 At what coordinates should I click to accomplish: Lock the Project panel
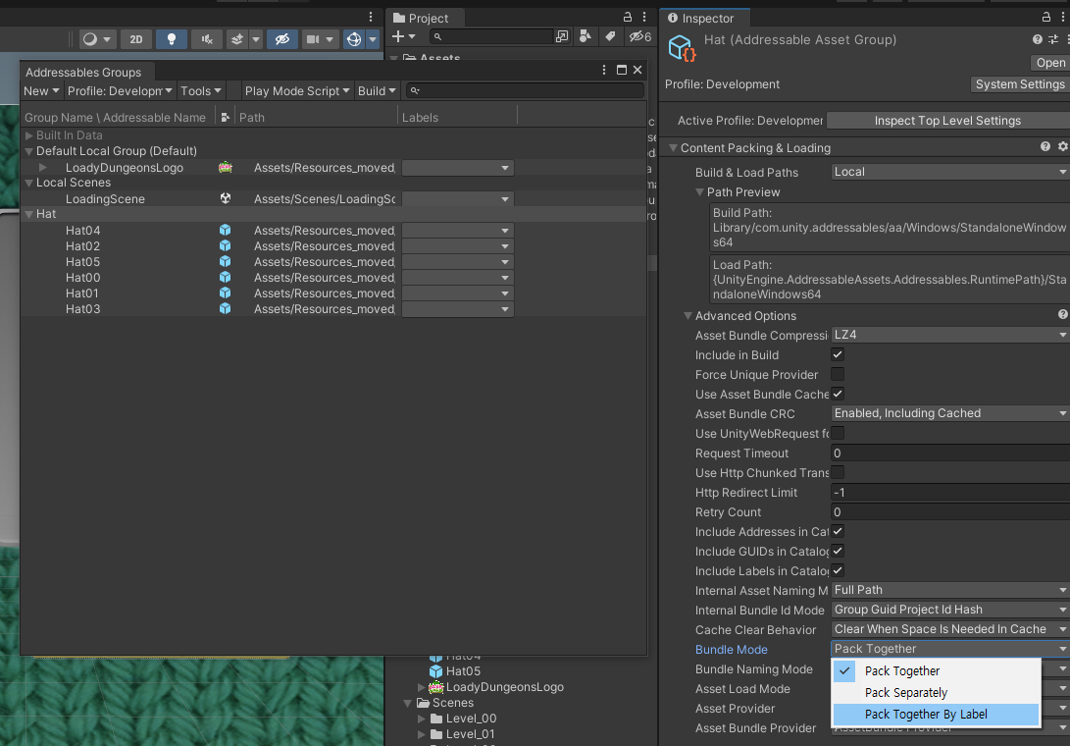coord(627,17)
